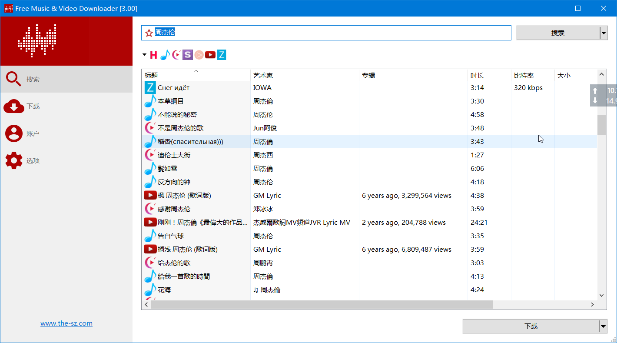Click YouTube icon beside 刚刚！周杰倫 row
The width and height of the screenshot is (617, 343).
pos(150,222)
